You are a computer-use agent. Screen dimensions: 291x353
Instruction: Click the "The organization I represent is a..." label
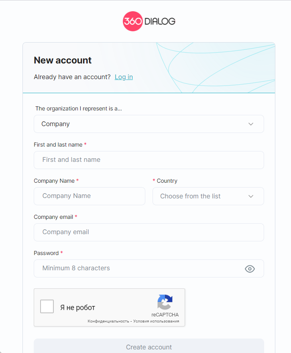click(x=79, y=108)
